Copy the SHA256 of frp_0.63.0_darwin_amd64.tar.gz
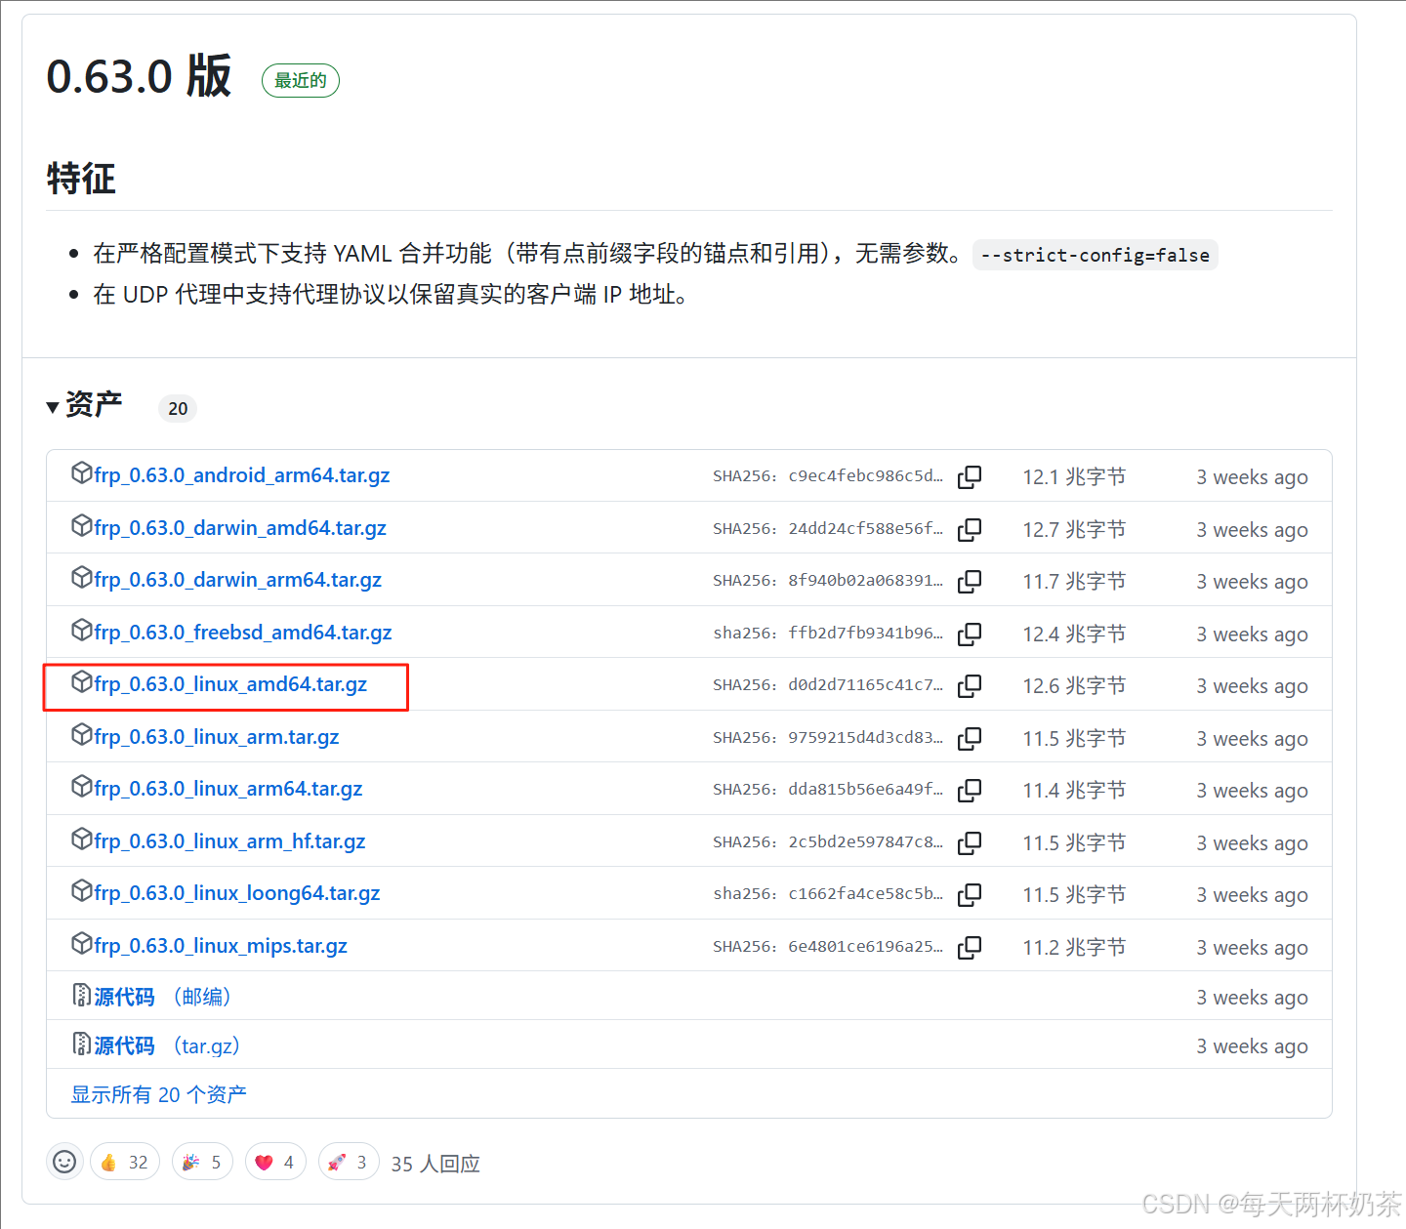Screen dimensions: 1406x1229 [970, 529]
